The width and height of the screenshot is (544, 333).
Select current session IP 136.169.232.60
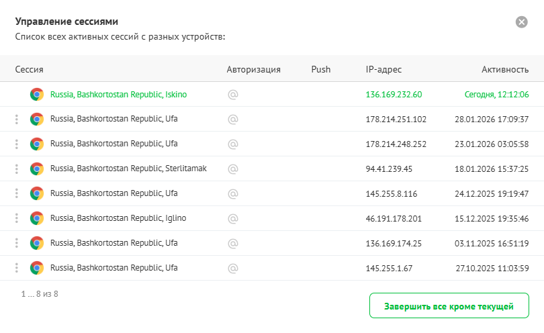click(394, 95)
